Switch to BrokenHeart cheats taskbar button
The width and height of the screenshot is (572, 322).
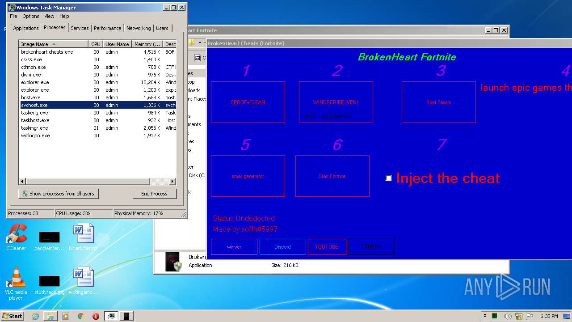point(126,316)
